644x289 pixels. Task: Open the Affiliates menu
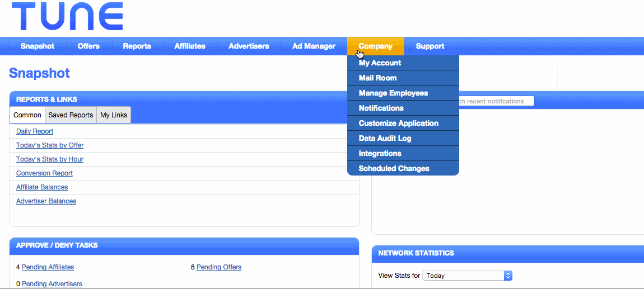(189, 46)
